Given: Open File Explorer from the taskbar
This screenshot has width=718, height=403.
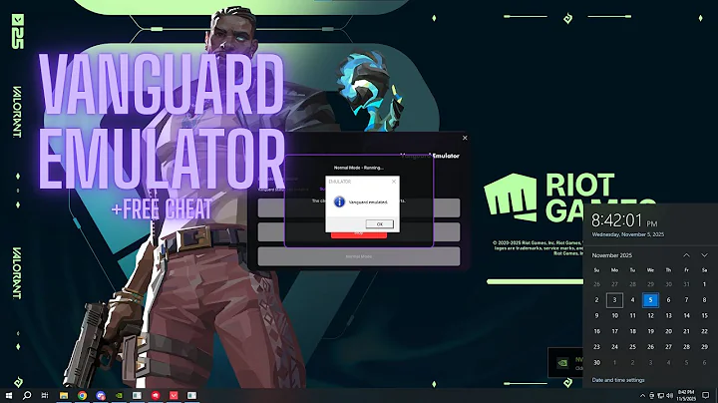Looking at the screenshot, I should [x=64, y=395].
